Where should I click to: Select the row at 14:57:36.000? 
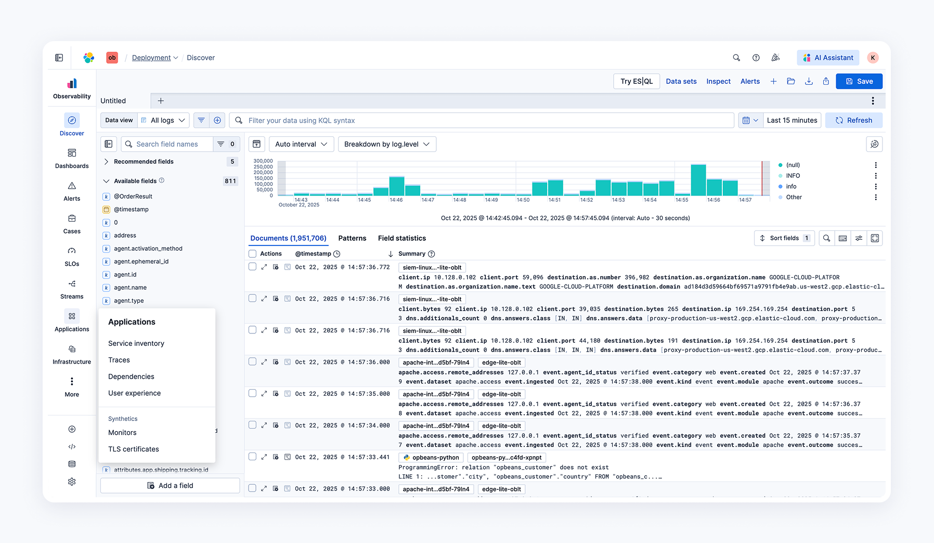[253, 362]
